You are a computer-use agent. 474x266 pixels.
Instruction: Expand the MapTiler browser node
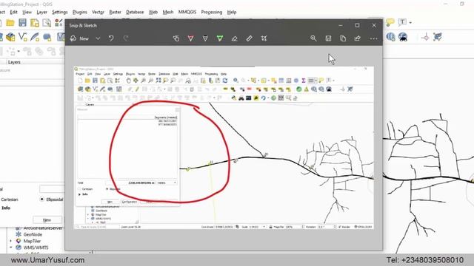tap(11, 241)
